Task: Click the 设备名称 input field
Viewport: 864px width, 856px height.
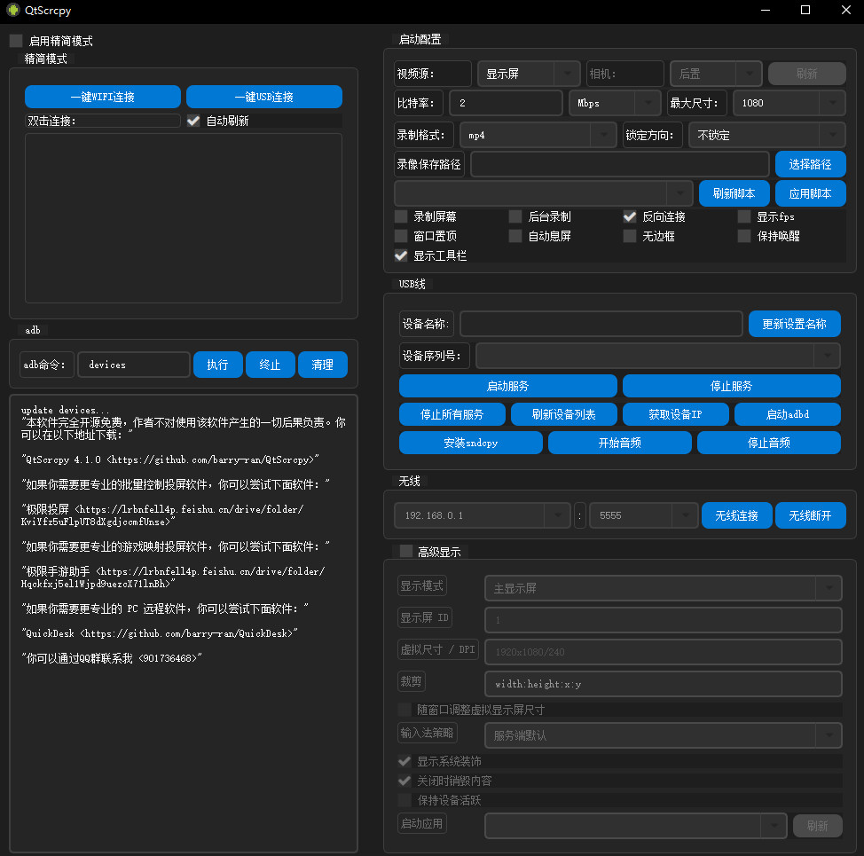Action: (x=601, y=324)
